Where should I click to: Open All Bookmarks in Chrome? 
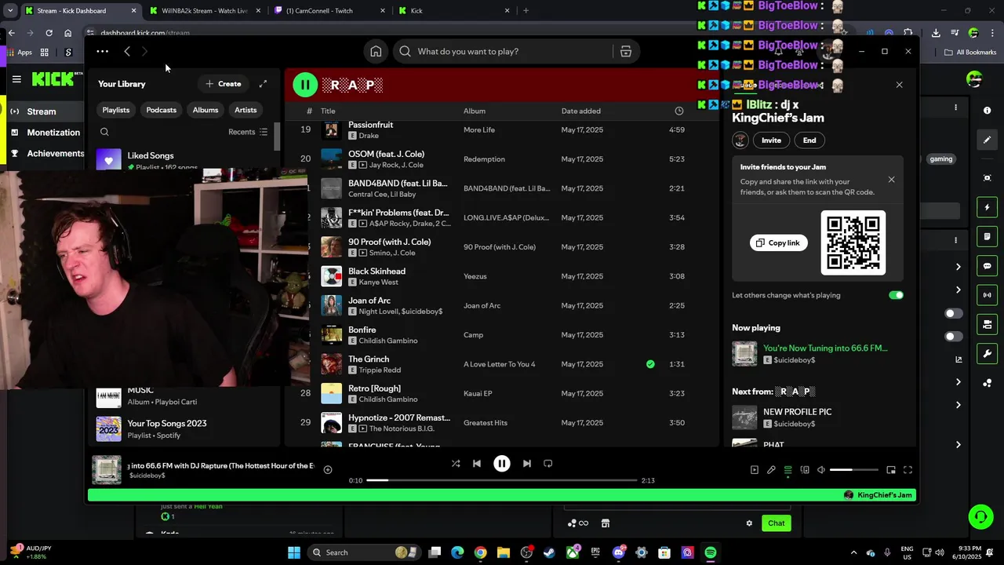tap(969, 53)
